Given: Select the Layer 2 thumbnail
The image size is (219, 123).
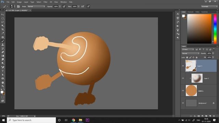Looking at the screenshot, I should tap(197, 78).
